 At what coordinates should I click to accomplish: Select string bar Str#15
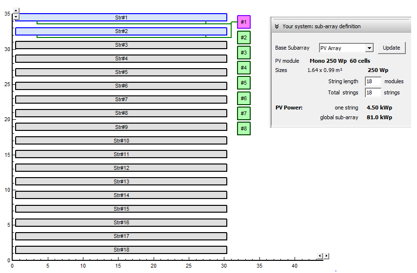point(121,209)
